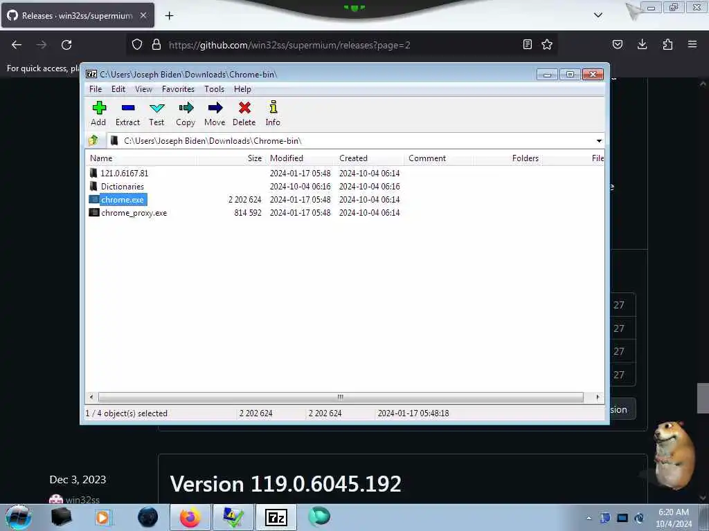Select the Dictionaries folder icon
The image size is (709, 531).
[93, 186]
